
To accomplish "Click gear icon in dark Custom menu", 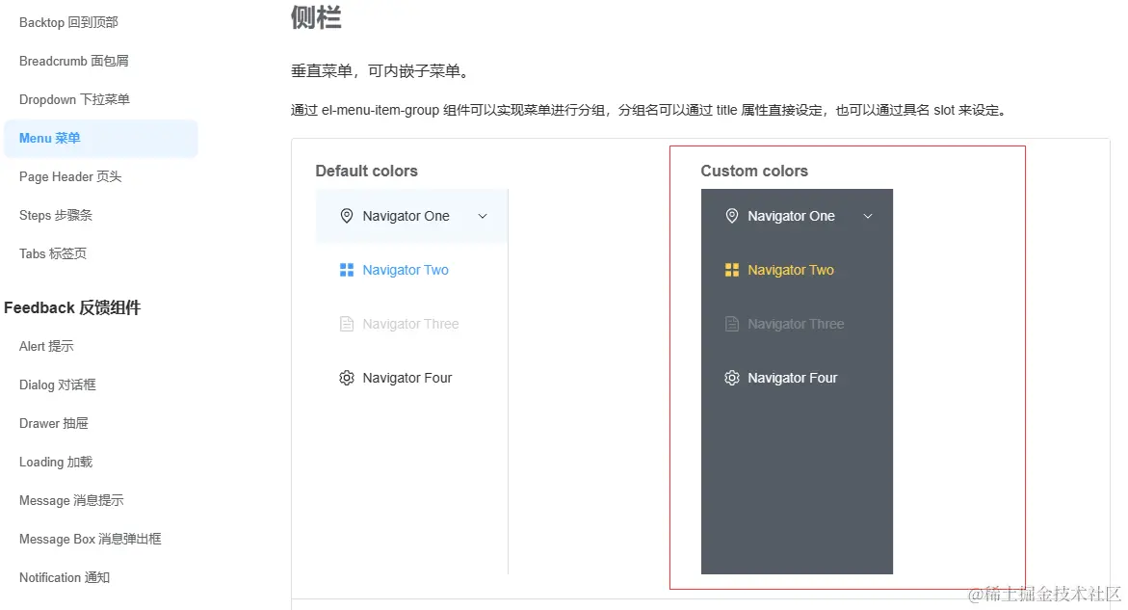I will coord(732,378).
